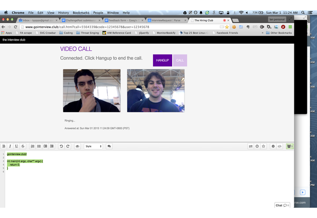Viewport: 317px width, 218px height.
Task: Toggle italic formatting in the editor
Action: pyautogui.click(x=10, y=146)
